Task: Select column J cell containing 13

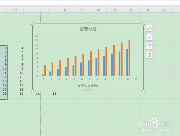Action: (49, 94)
